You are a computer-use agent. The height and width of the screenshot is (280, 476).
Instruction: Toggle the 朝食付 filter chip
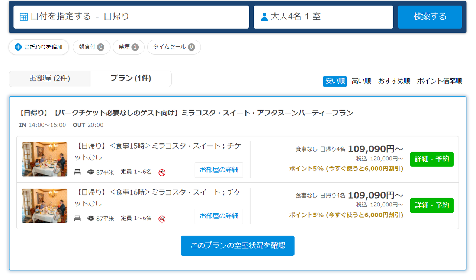[91, 47]
